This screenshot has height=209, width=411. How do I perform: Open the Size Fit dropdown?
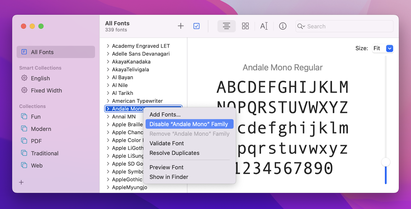(x=383, y=48)
